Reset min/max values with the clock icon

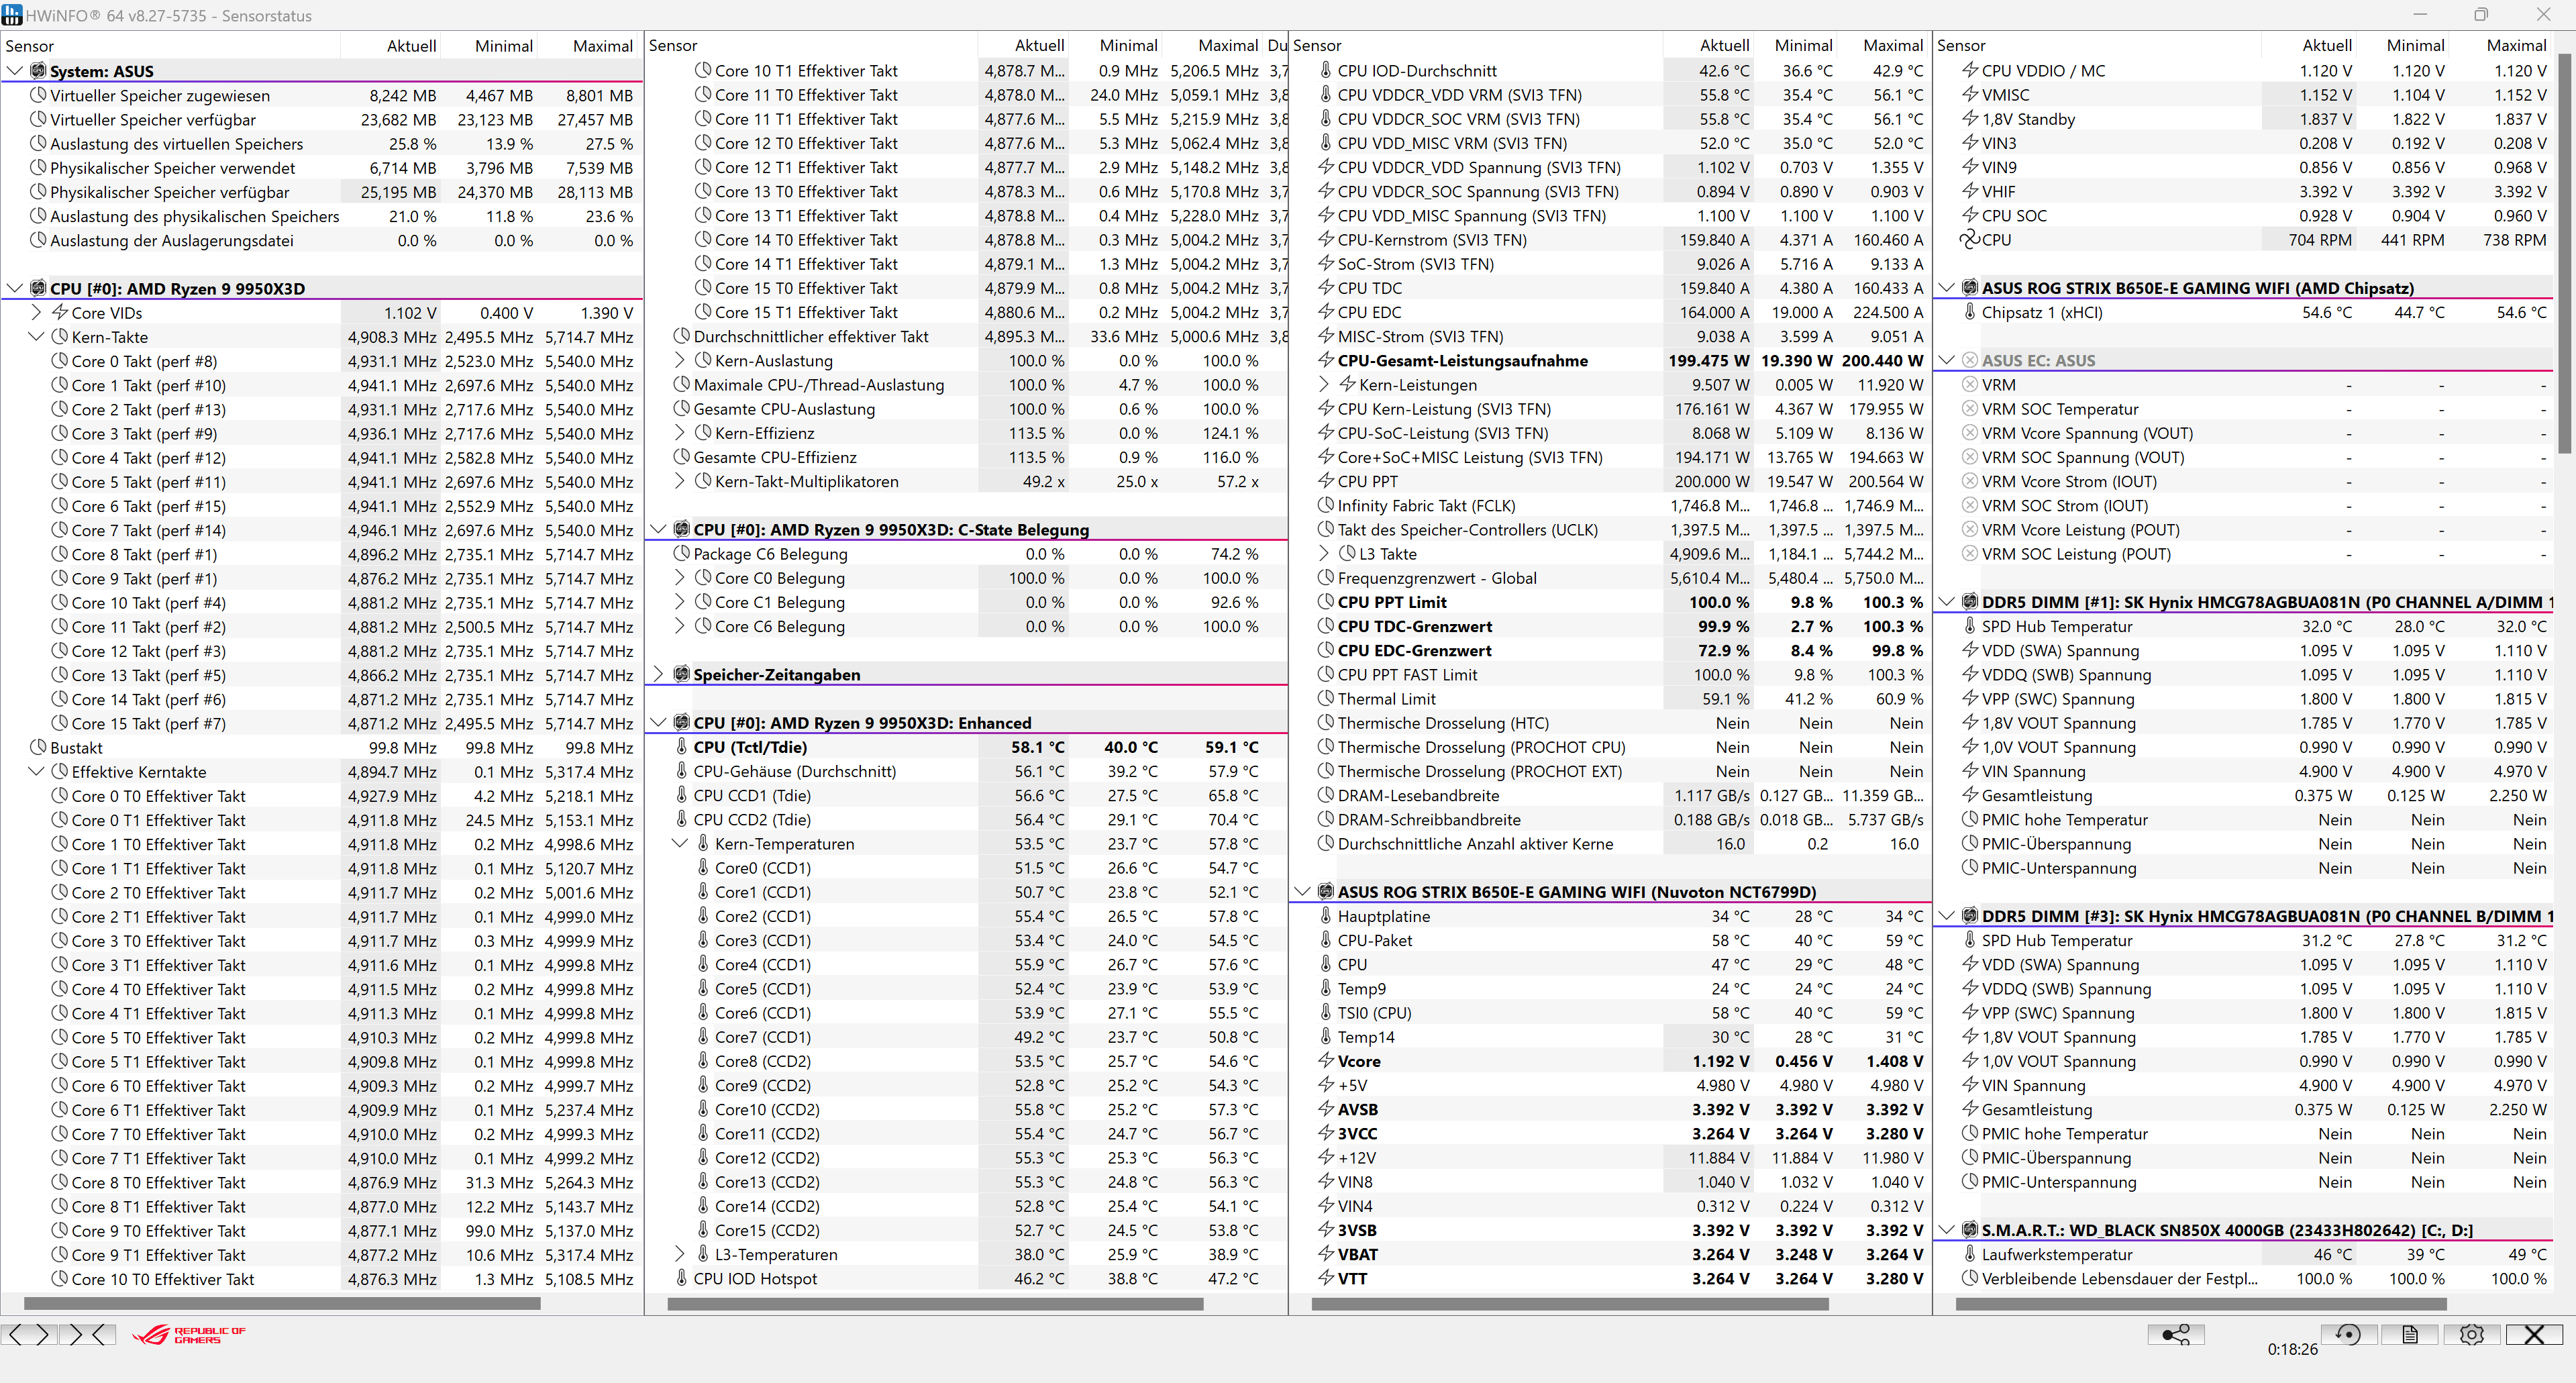point(2347,1334)
